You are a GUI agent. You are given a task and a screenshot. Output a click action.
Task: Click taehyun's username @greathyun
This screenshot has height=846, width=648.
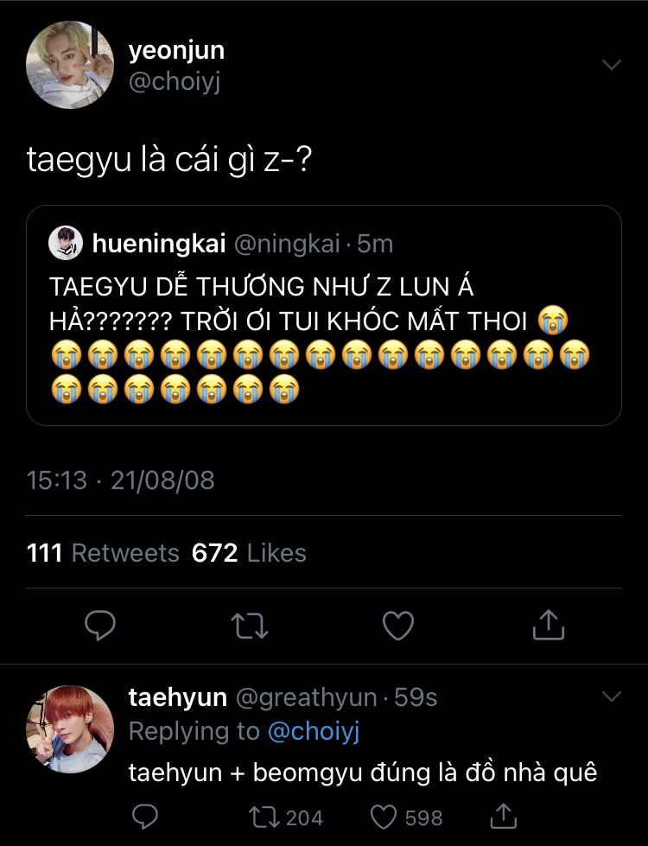[x=306, y=697]
